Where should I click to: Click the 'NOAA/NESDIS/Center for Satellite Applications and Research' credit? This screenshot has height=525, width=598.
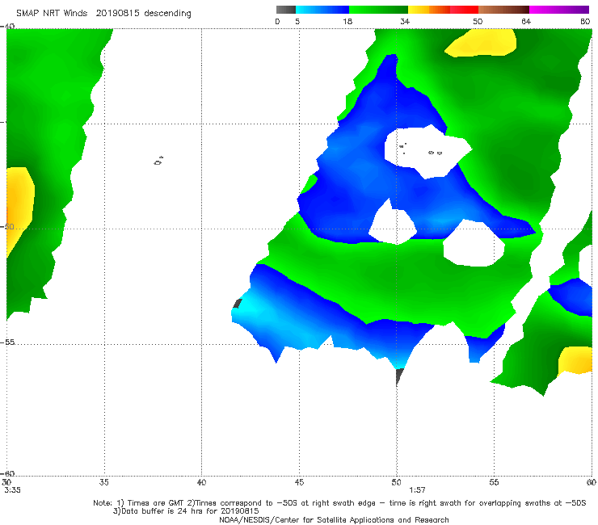[334, 519]
